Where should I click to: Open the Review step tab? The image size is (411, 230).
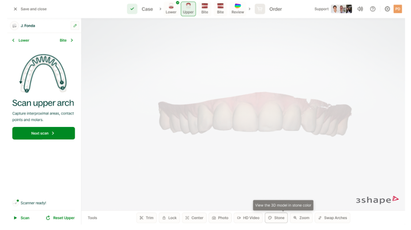(x=238, y=8)
